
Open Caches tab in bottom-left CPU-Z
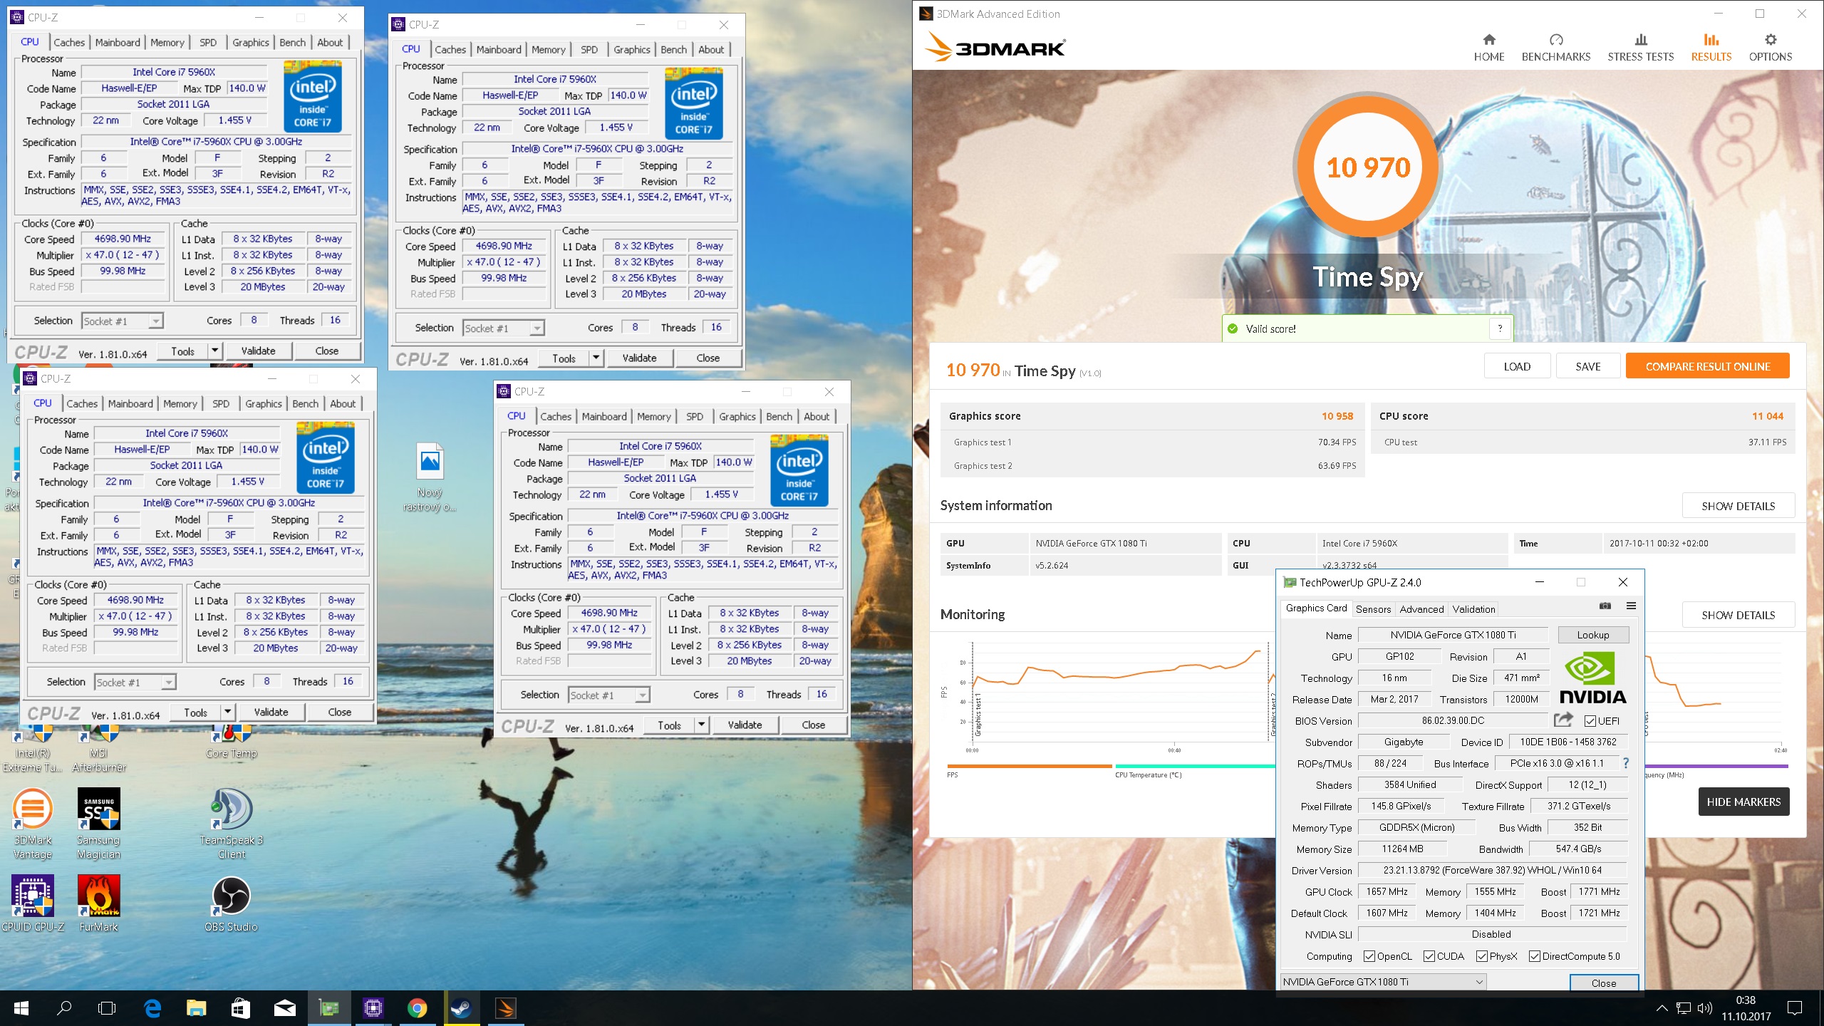coord(82,404)
